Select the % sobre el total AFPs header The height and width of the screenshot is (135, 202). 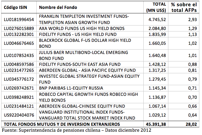pos(184,7)
